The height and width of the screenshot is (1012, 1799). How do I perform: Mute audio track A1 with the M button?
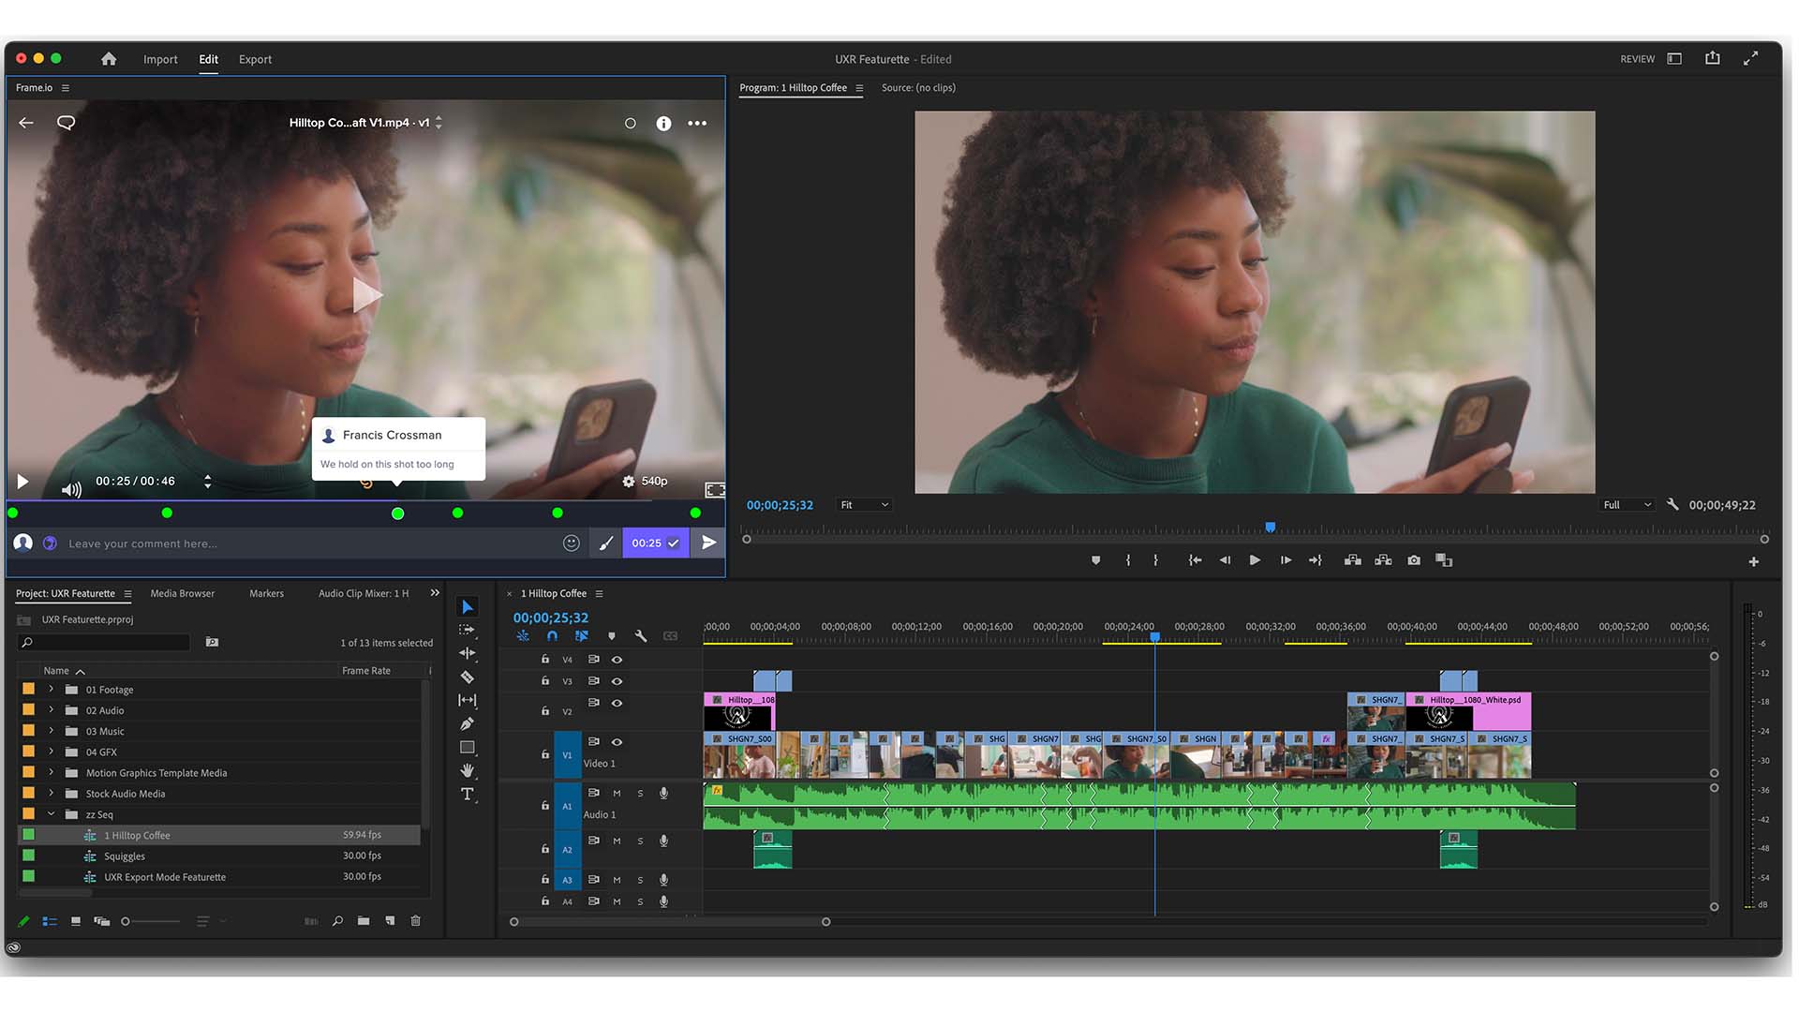617,793
